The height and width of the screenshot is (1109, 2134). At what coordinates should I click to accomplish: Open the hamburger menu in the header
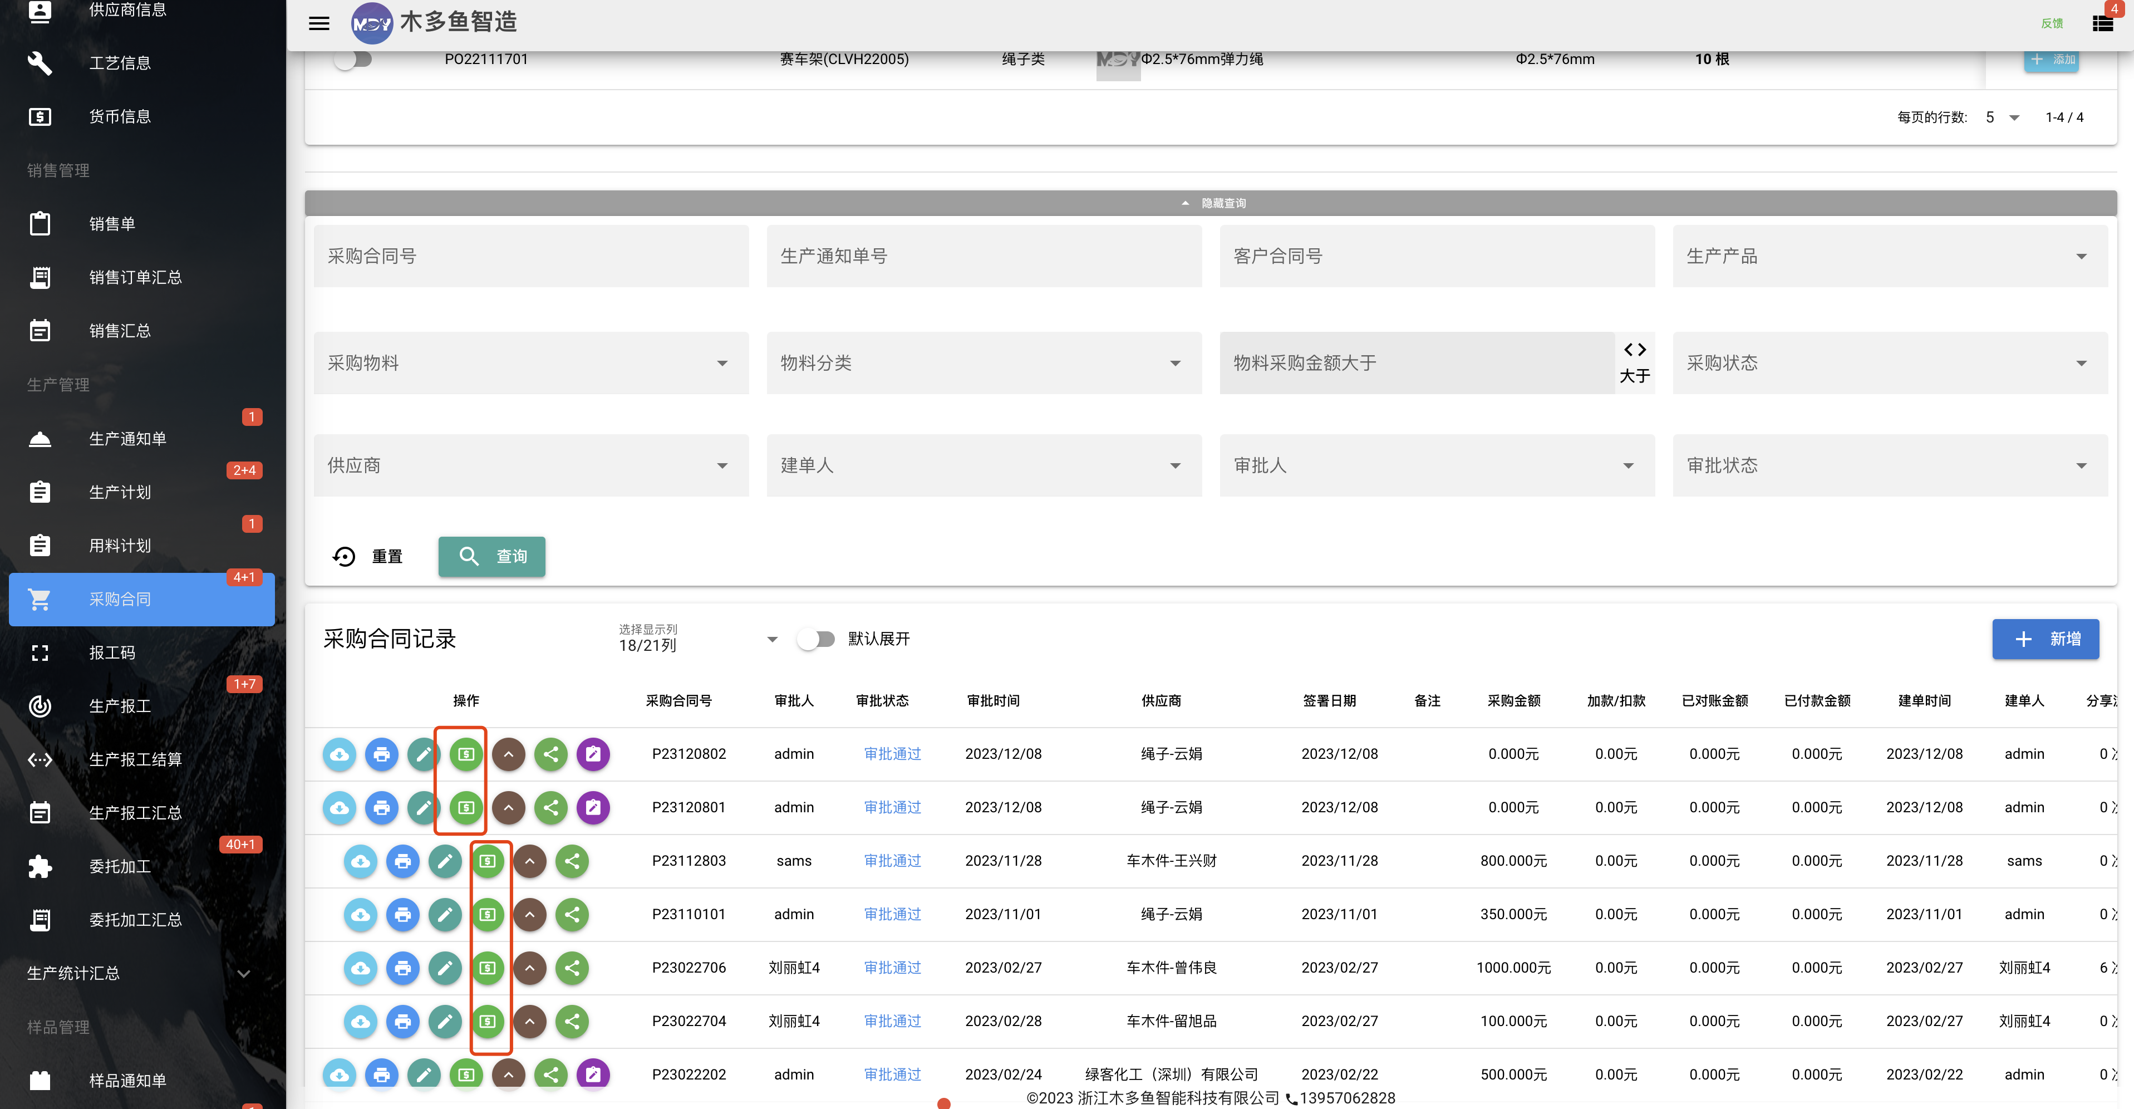tap(319, 23)
